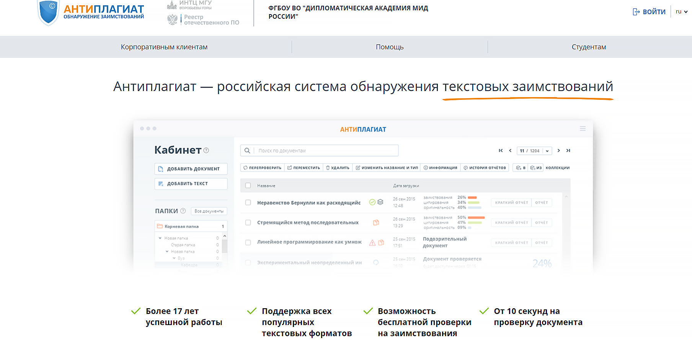The image size is (692, 348).
Task: Click green check status icon on Неравенство Бернулли row
Action: point(372,202)
